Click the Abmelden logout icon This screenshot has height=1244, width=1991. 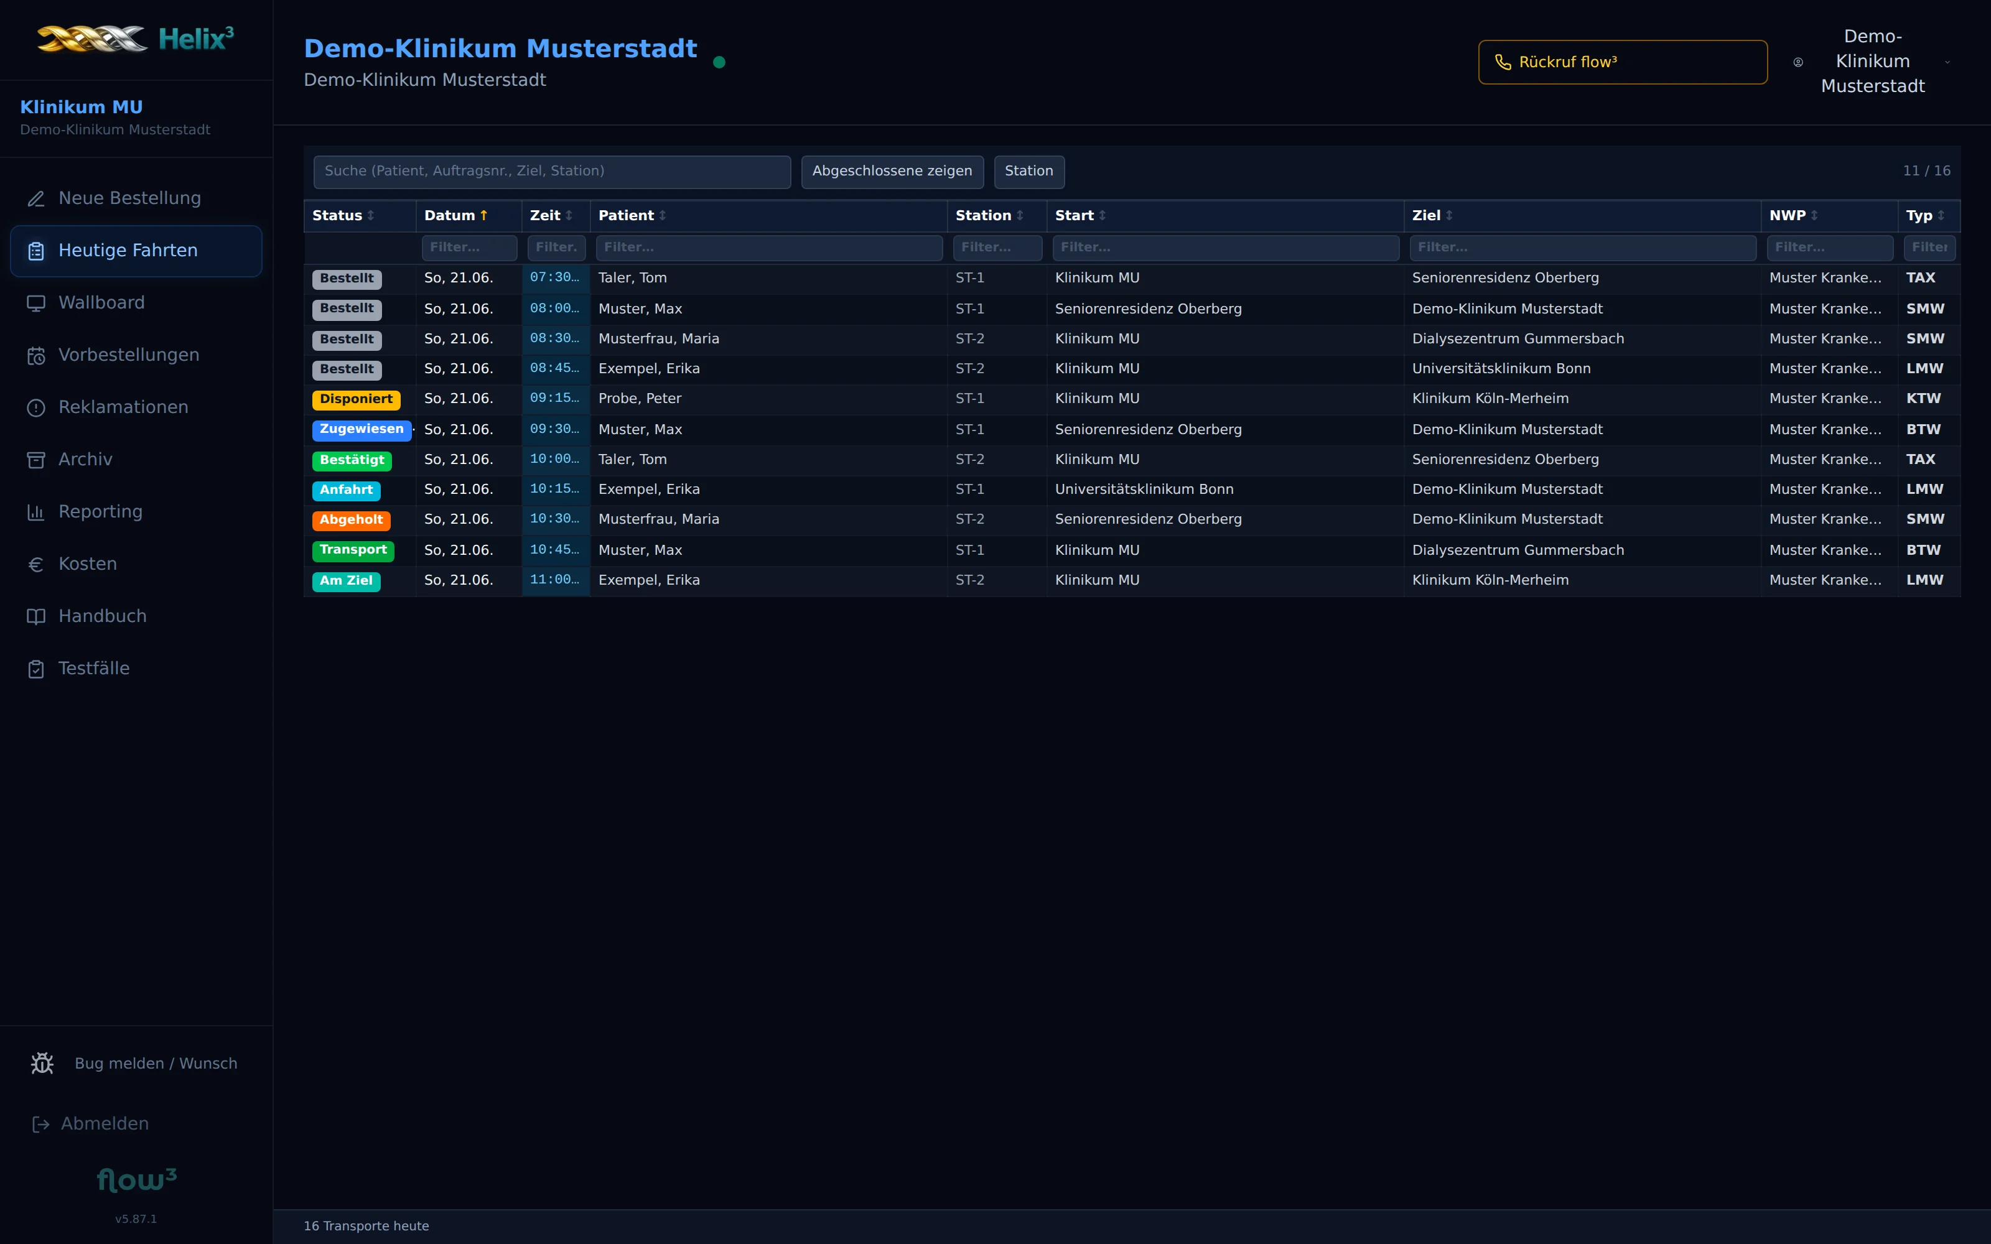(40, 1124)
